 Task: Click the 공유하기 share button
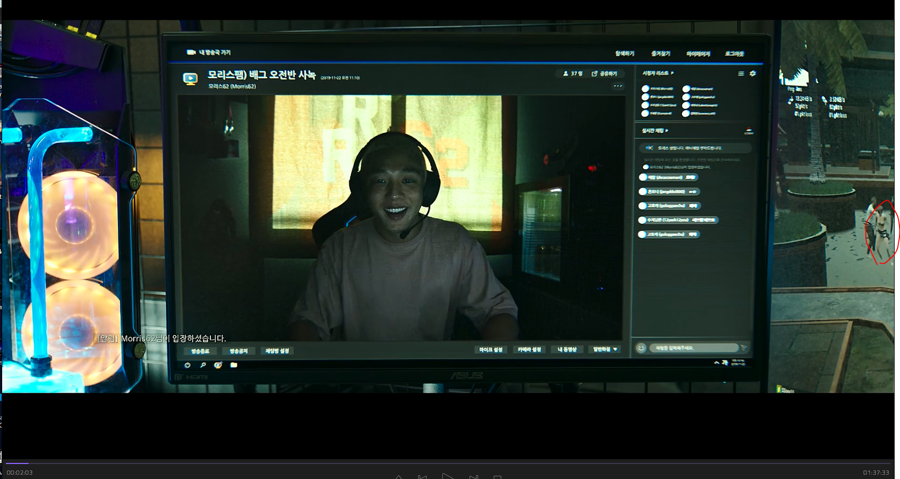point(604,74)
